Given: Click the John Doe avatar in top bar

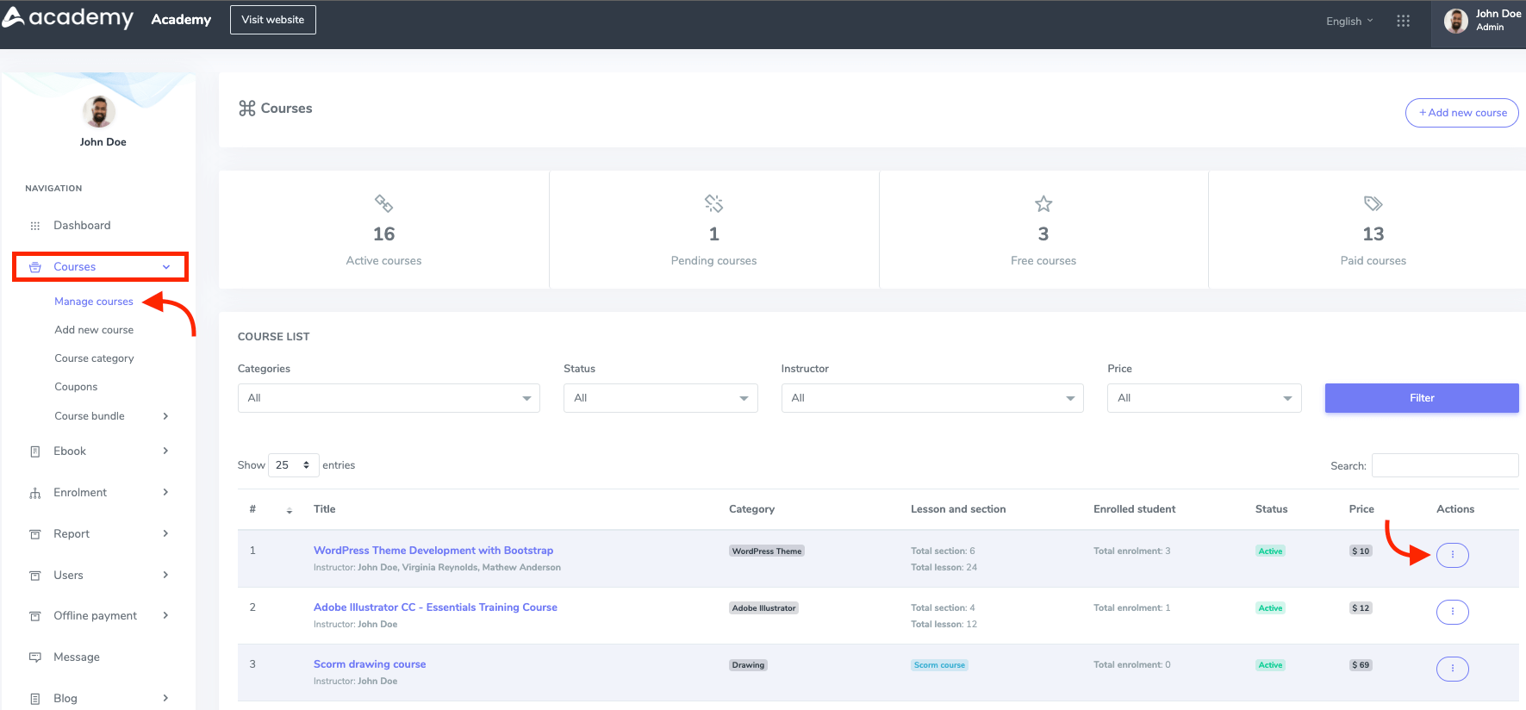Looking at the screenshot, I should (x=1455, y=21).
